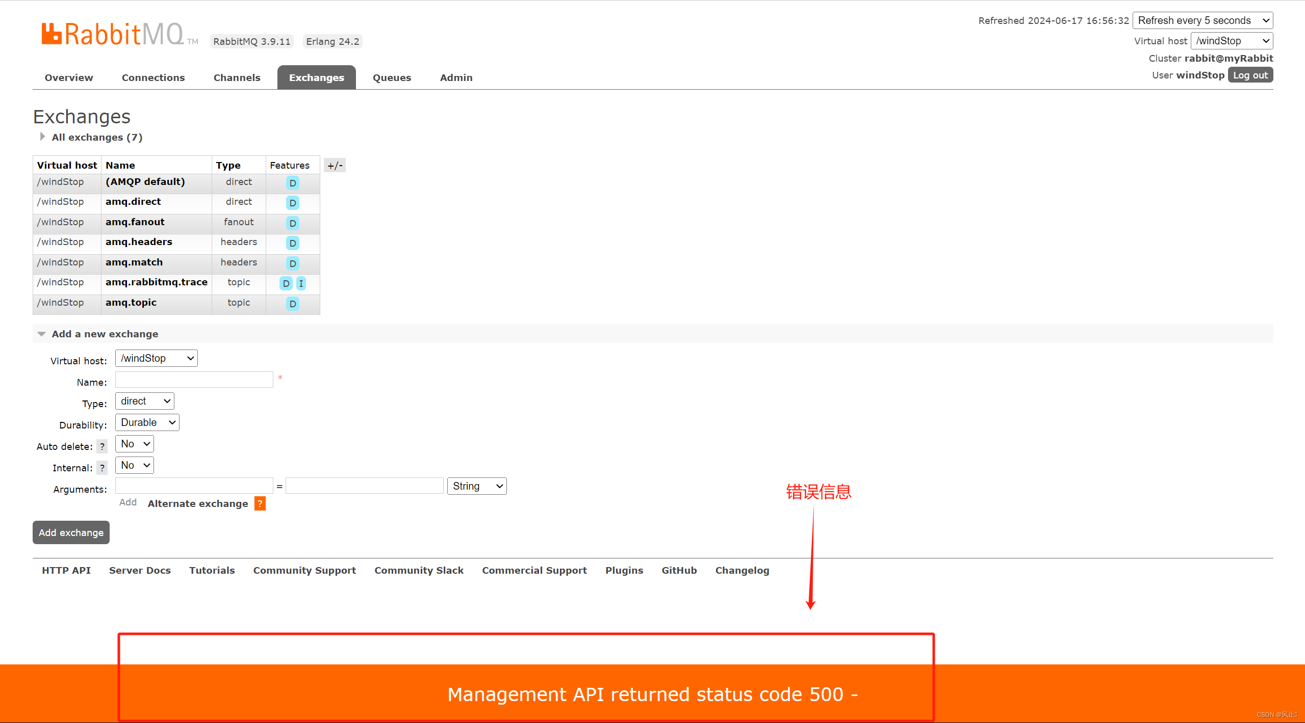This screenshot has width=1305, height=723.
Task: Switch to the Admin tab
Action: [456, 78]
